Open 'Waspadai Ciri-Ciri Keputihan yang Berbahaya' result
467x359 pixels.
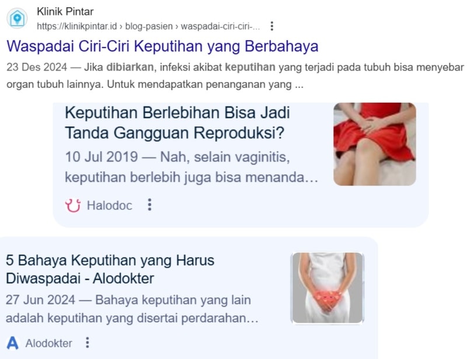point(163,47)
